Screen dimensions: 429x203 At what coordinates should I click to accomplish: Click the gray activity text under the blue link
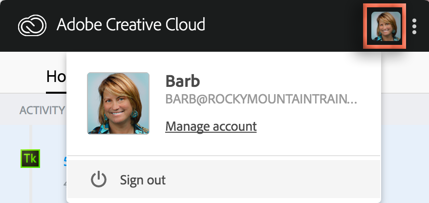(65, 183)
